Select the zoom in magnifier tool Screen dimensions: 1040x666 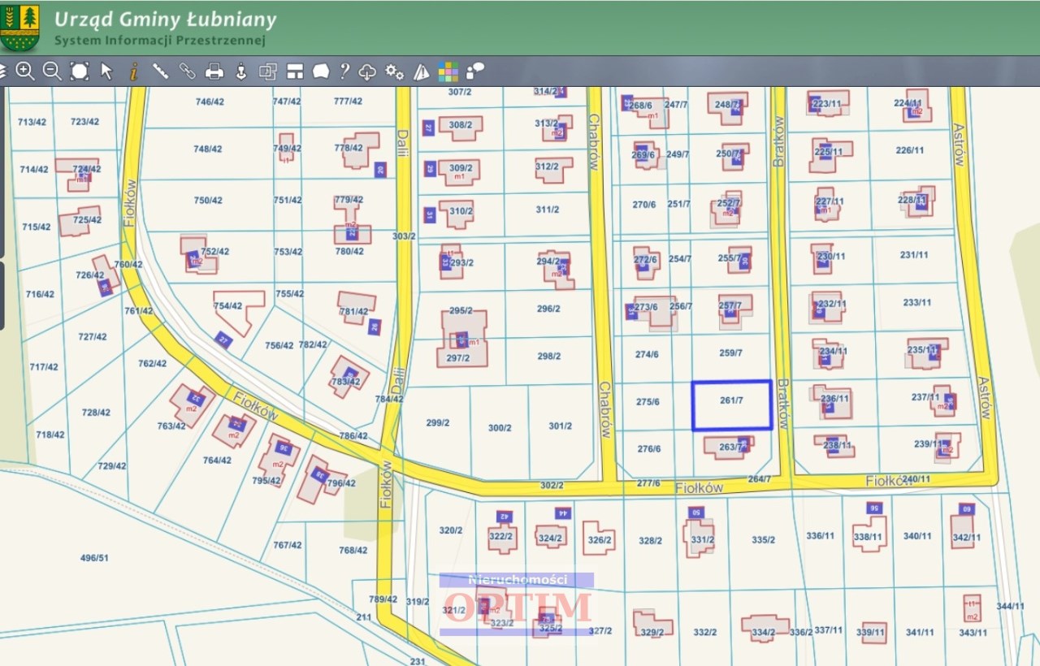click(25, 71)
